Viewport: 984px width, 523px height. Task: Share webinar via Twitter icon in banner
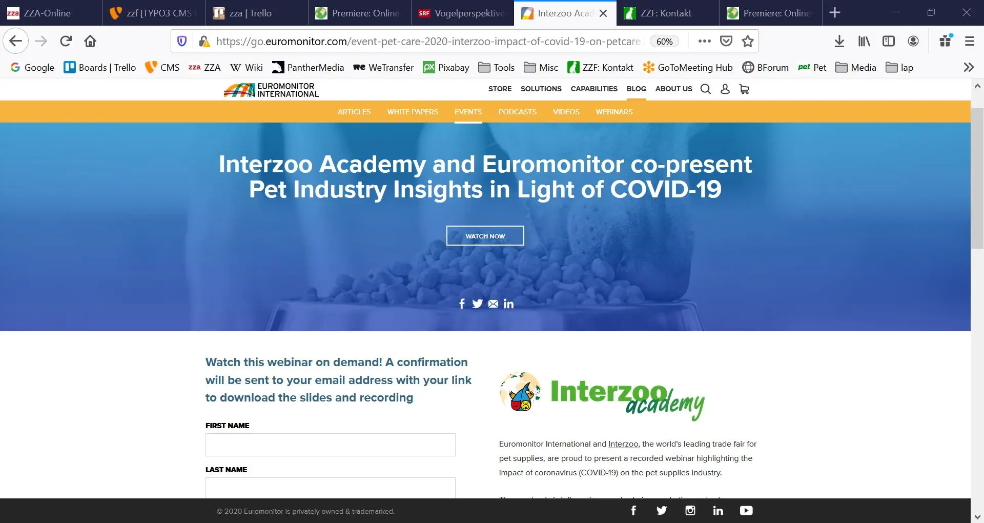[x=477, y=304]
